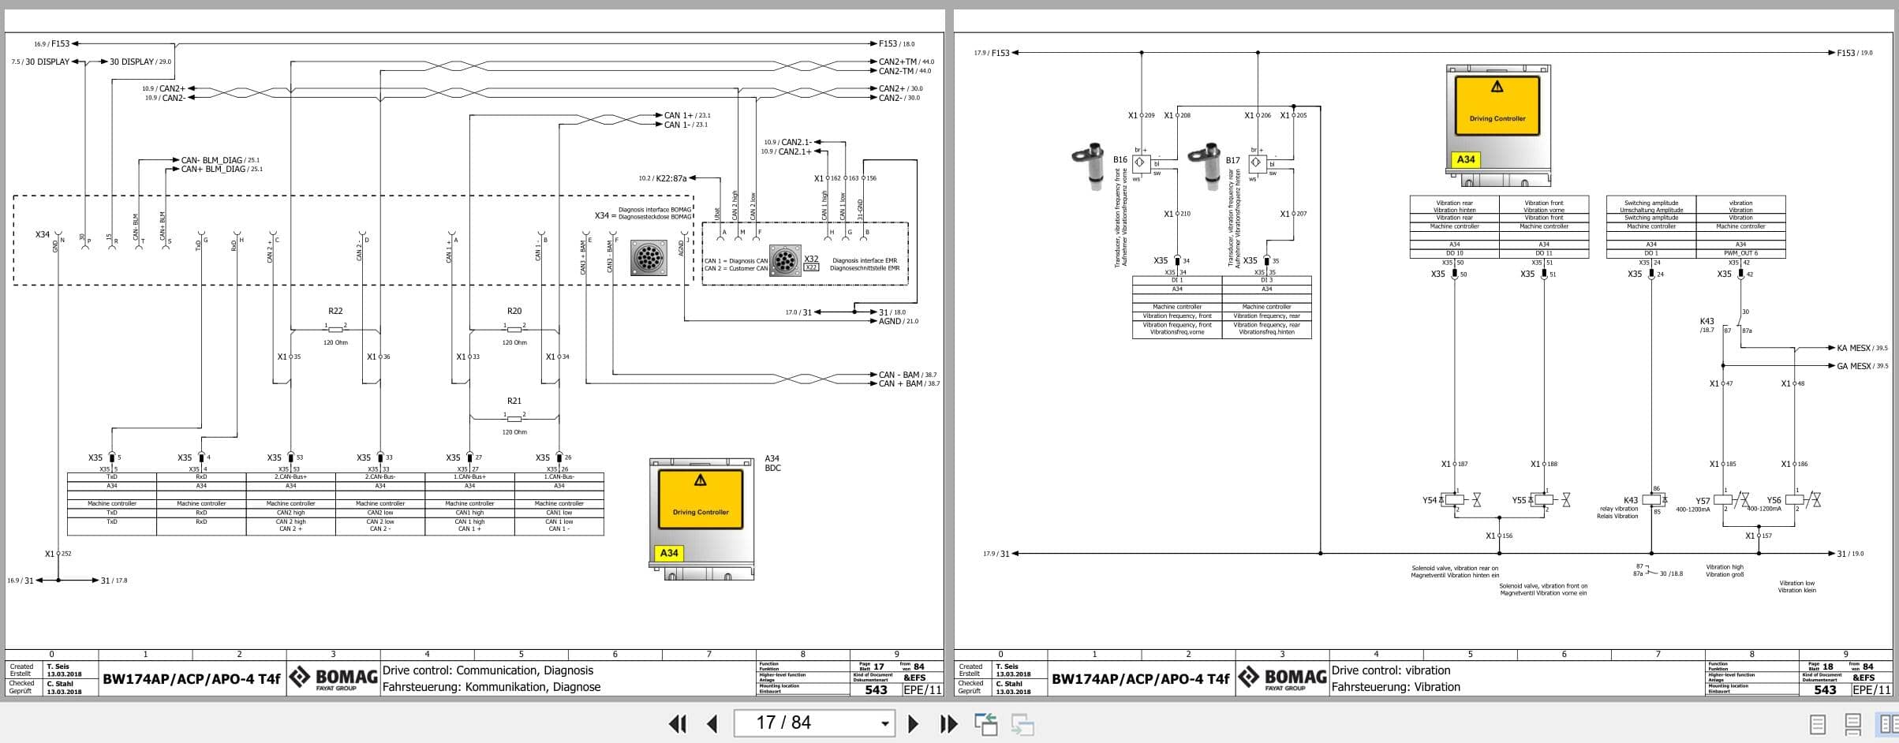Go to the next page

[x=913, y=723]
